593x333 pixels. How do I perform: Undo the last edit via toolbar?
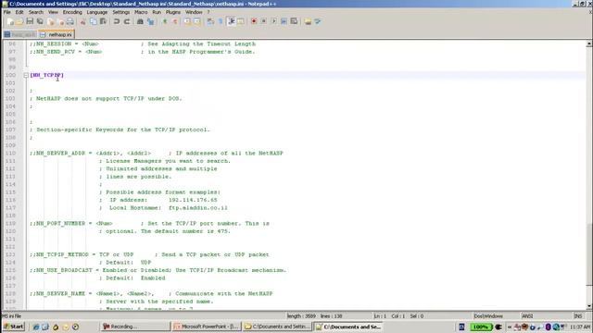(117, 21)
